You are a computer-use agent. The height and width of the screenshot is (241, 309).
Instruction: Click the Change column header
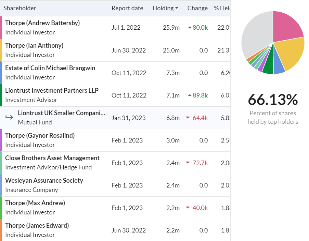point(197,8)
